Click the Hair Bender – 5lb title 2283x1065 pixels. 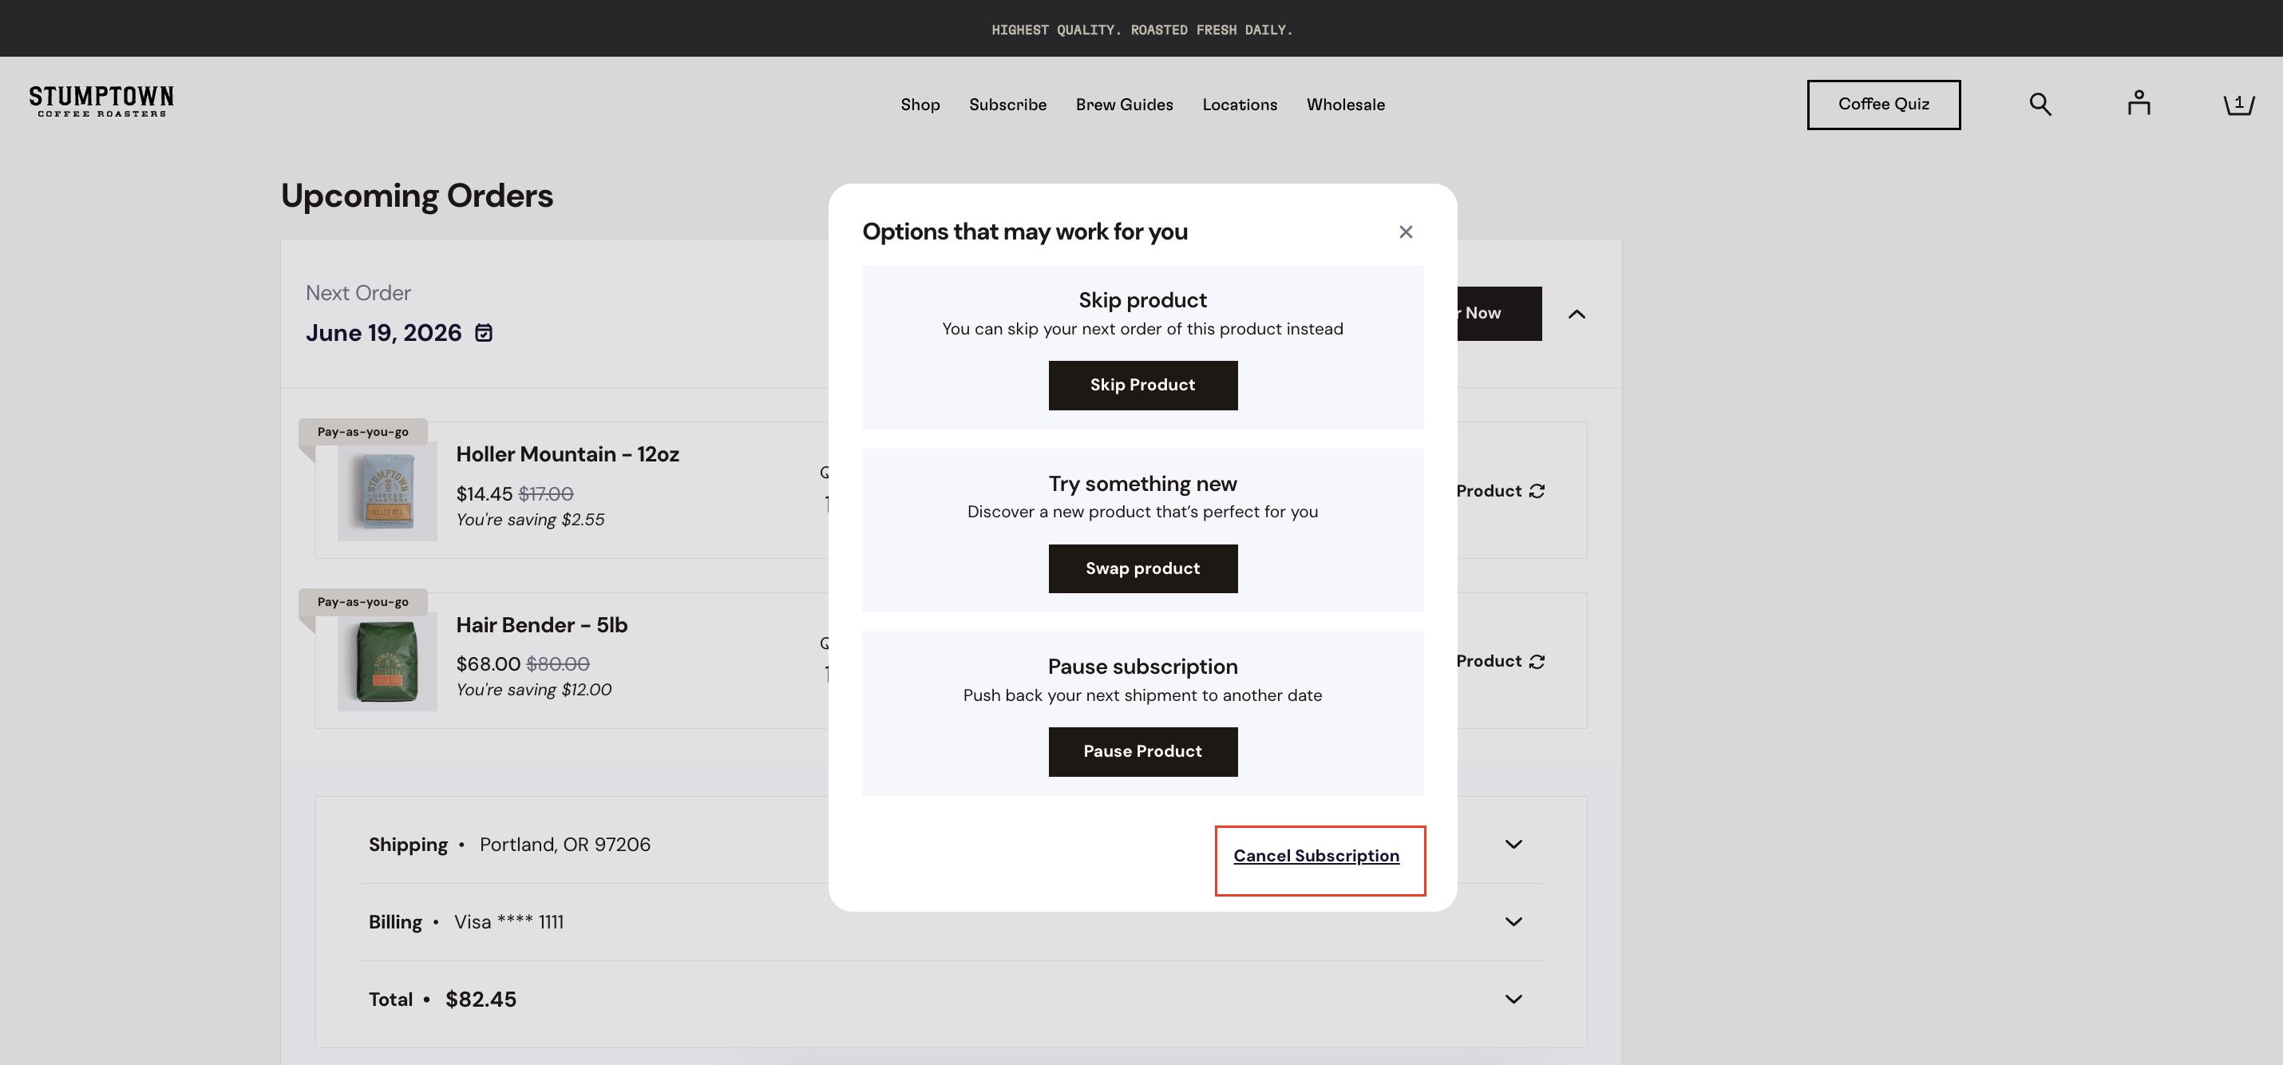(541, 626)
